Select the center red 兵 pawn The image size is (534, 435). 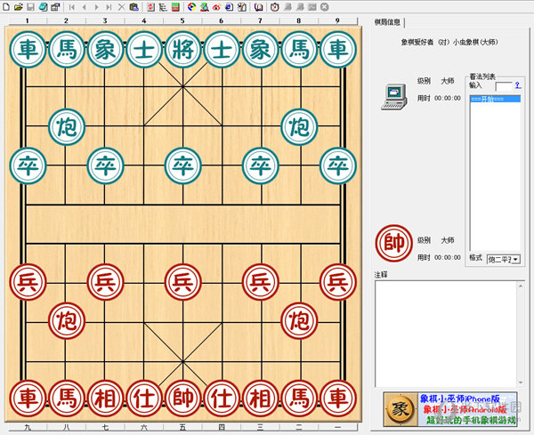click(183, 282)
